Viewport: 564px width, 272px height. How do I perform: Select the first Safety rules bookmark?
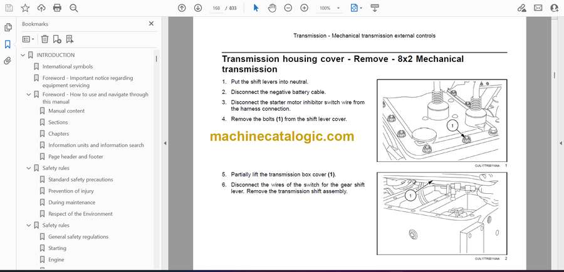coord(56,168)
